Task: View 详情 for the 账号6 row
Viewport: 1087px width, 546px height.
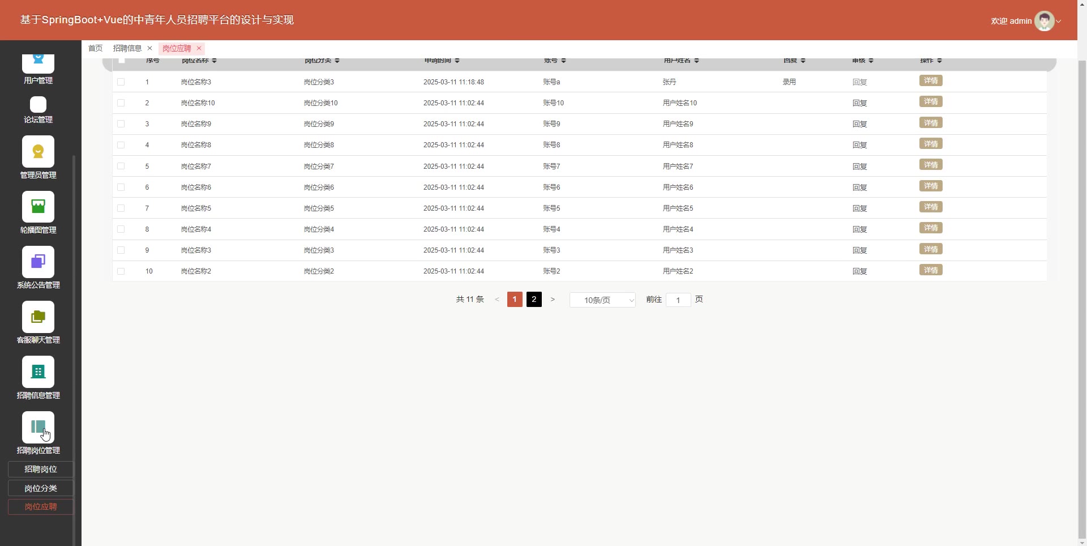Action: click(931, 186)
